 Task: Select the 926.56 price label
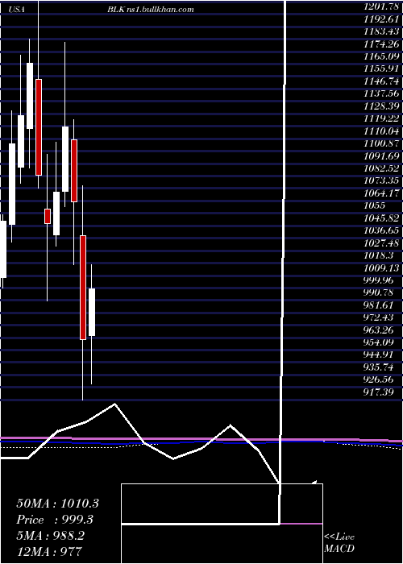pyautogui.click(x=379, y=379)
